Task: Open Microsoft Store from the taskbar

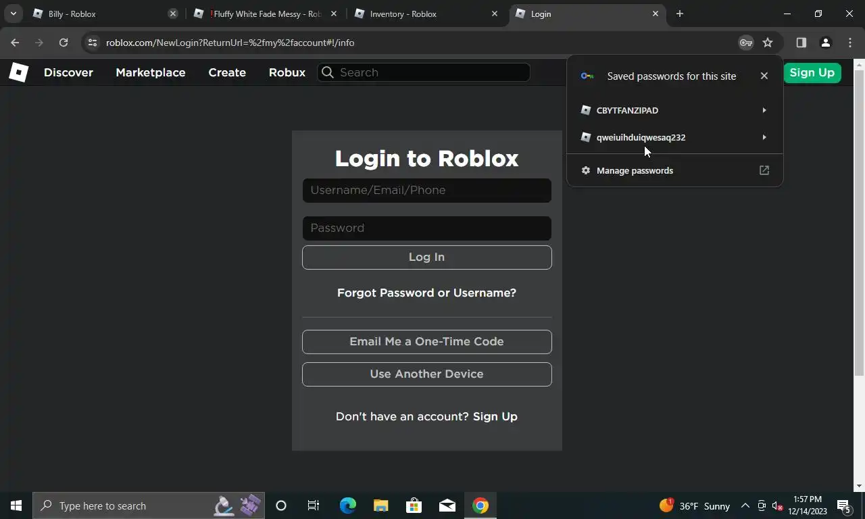Action: point(414,505)
